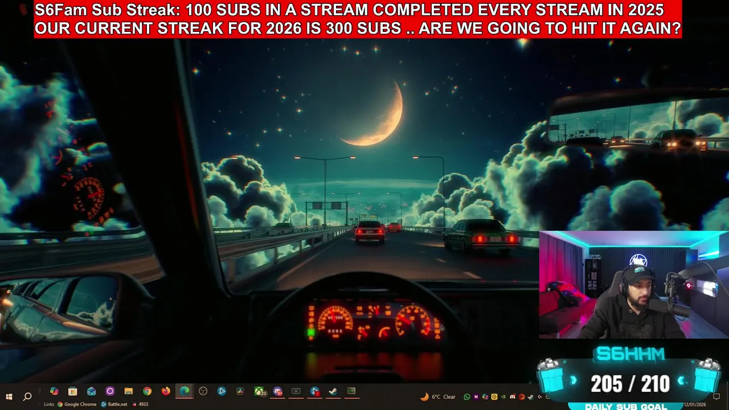Open File Explorer from taskbar
Image resolution: width=729 pixels, height=410 pixels.
[128, 391]
